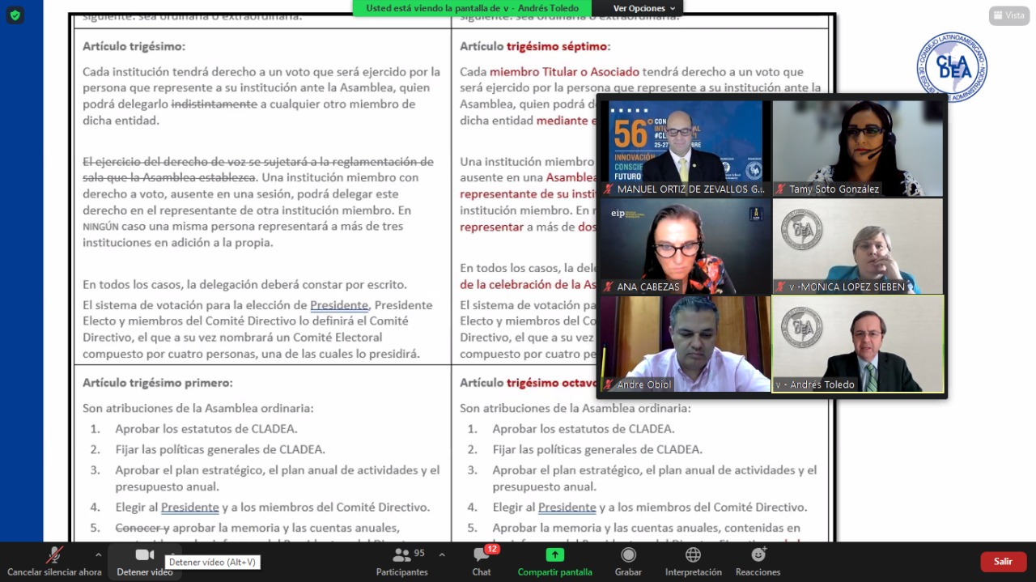Screen dimensions: 1036x582
Task: Open the Ver Opciones dropdown
Action: (643, 8)
